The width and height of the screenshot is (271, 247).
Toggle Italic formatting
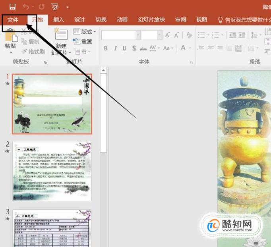click(x=116, y=48)
